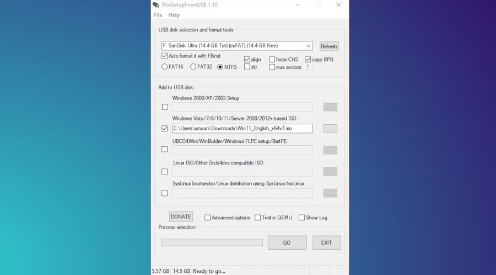Select the FAT32 radio button

tap(193, 67)
